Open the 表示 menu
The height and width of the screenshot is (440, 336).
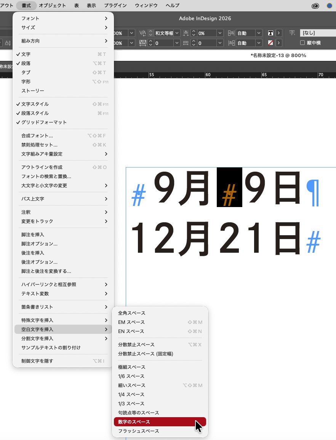[91, 5]
